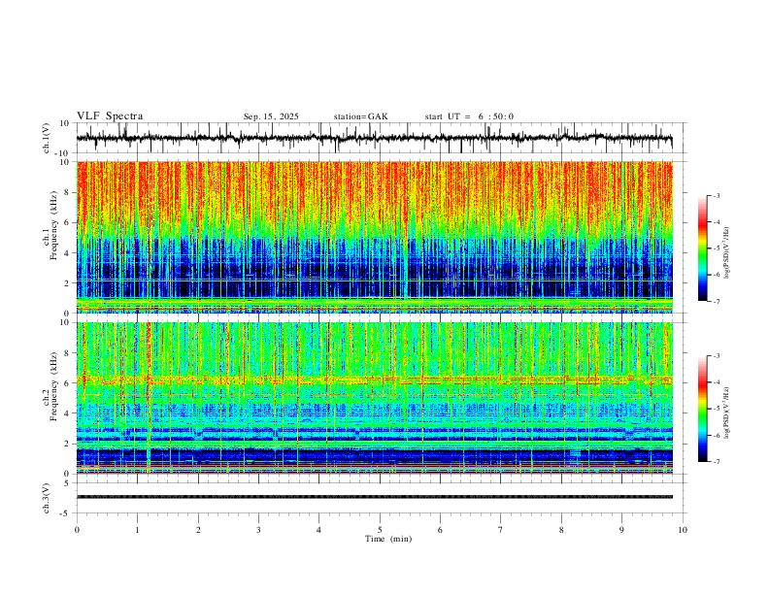
Task: Click the ch.1 'Frequency (kHz)' axis label
Action: (x=51, y=225)
